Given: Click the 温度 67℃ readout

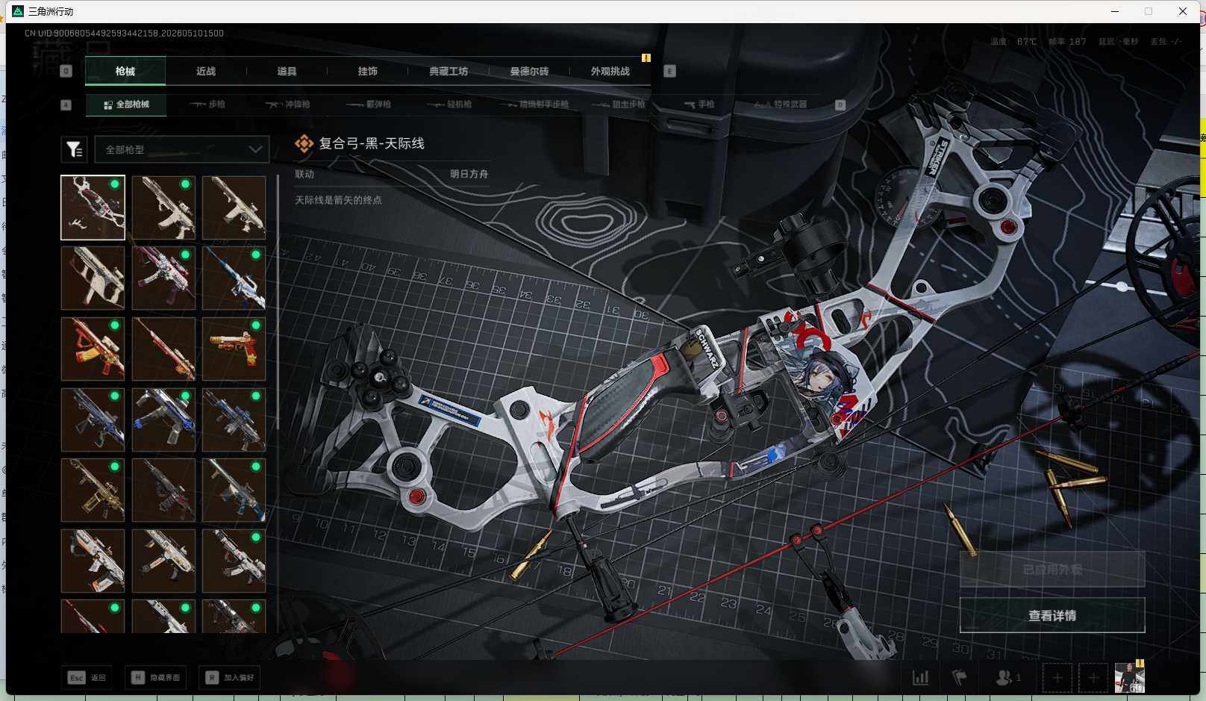Looking at the screenshot, I should click(1013, 42).
